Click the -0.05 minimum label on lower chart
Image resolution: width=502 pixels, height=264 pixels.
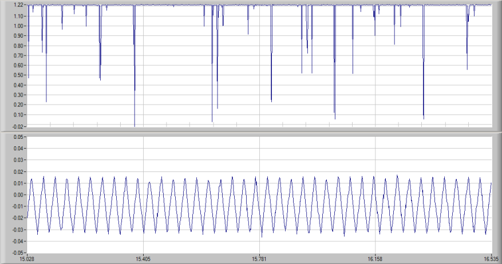coord(18,253)
